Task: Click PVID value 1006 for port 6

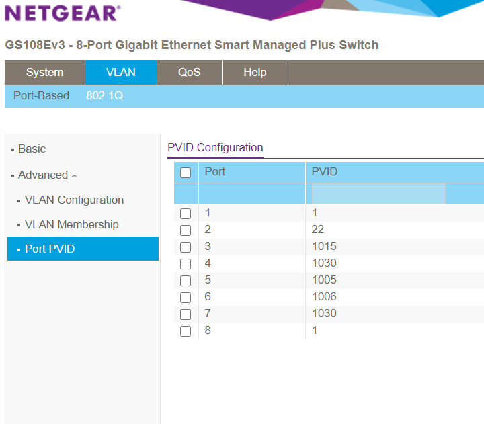Action: pos(324,296)
